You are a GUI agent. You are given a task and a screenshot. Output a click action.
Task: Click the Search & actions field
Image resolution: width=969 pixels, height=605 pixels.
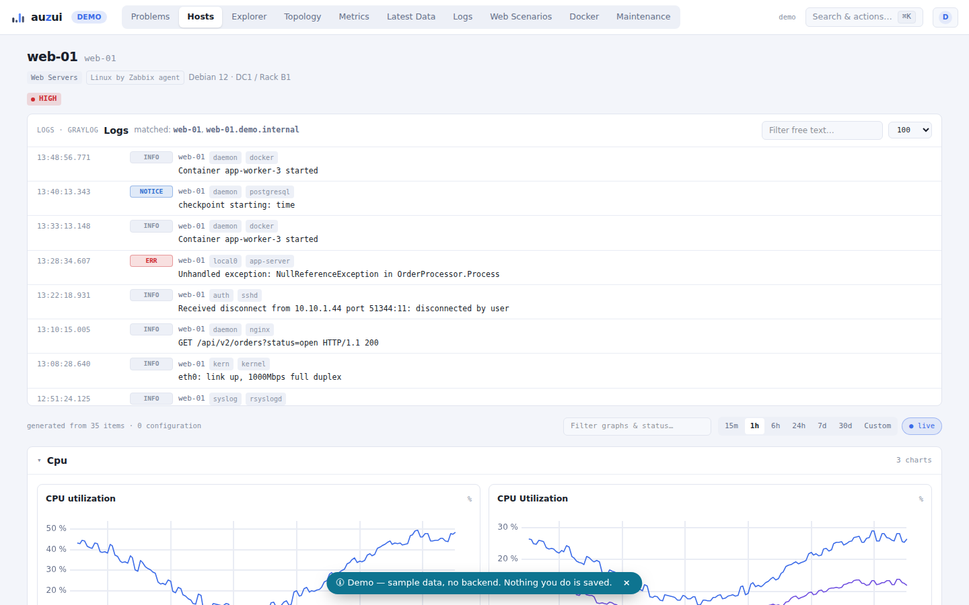tap(864, 17)
